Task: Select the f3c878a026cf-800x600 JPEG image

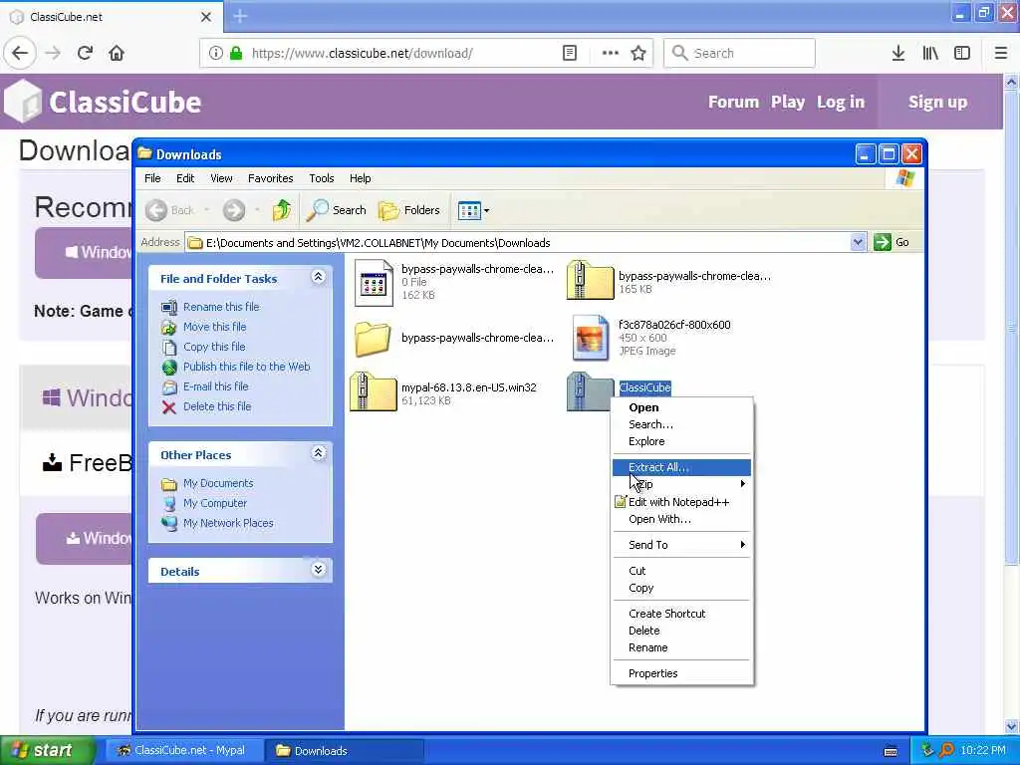Action: point(591,338)
